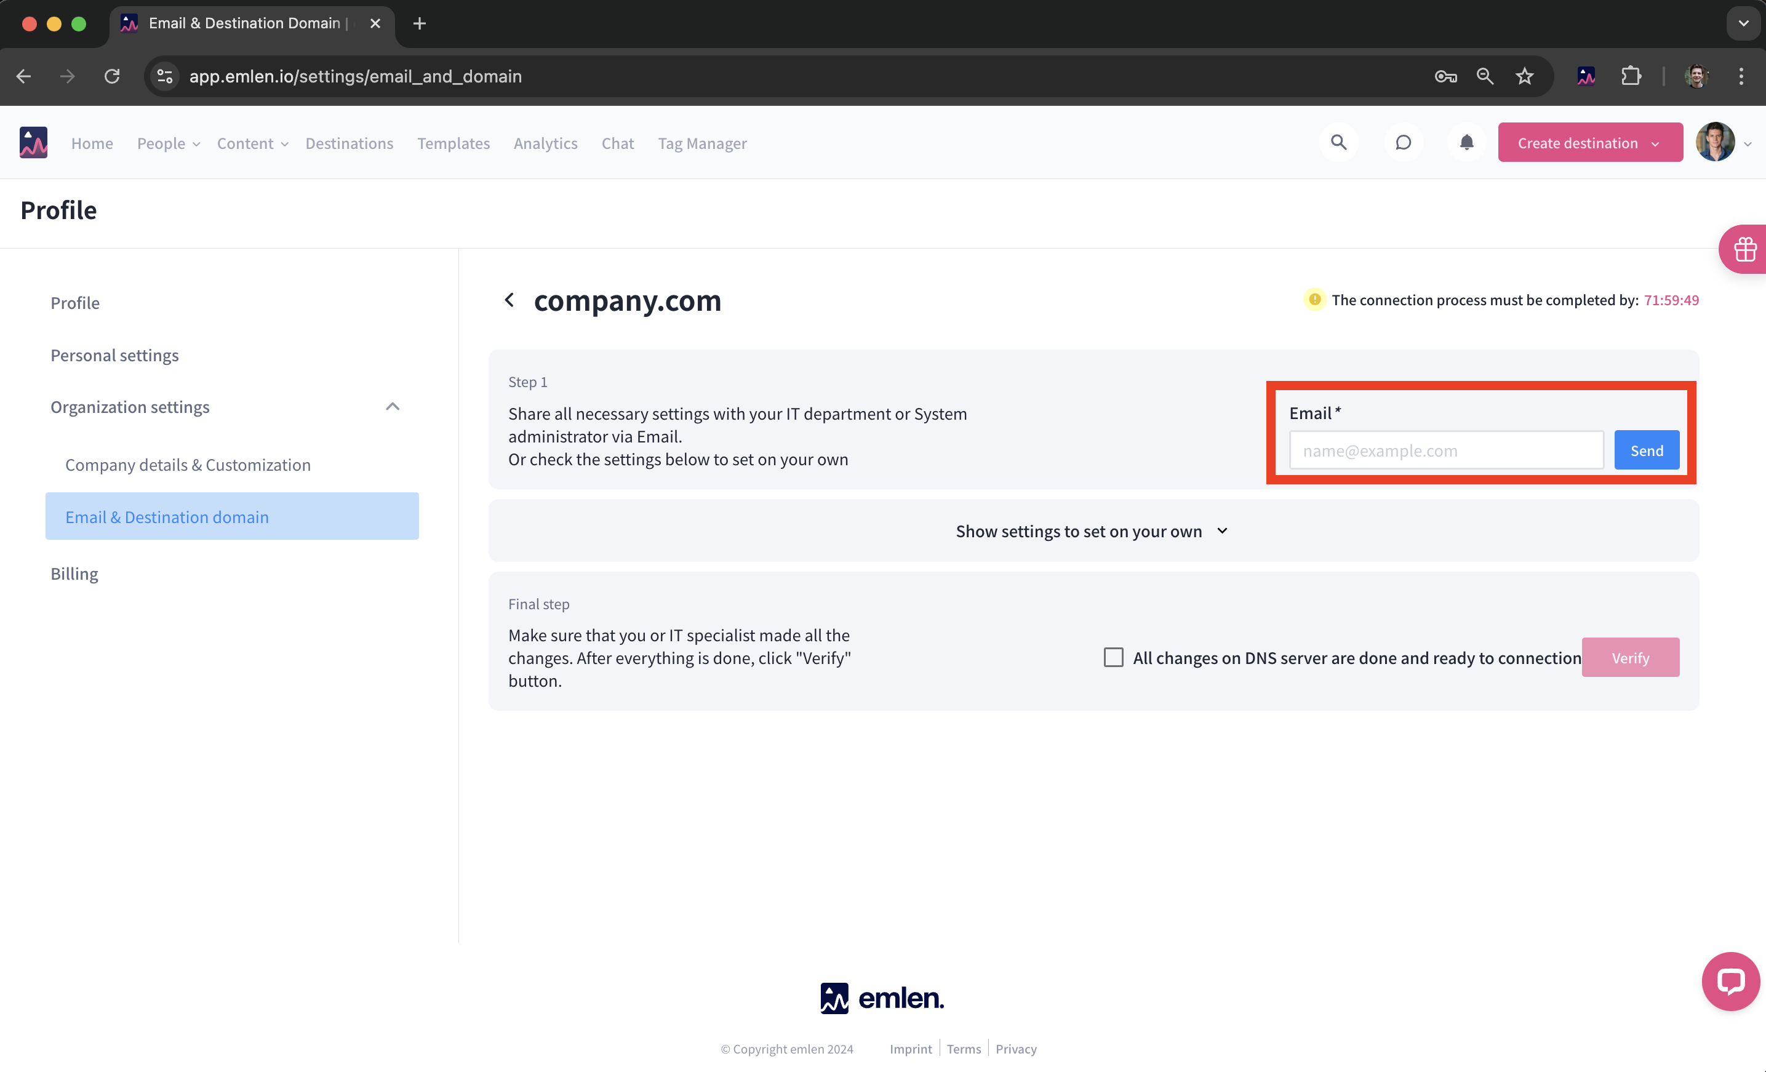The height and width of the screenshot is (1072, 1766).
Task: Click the gift rewards icon
Action: [x=1744, y=249]
